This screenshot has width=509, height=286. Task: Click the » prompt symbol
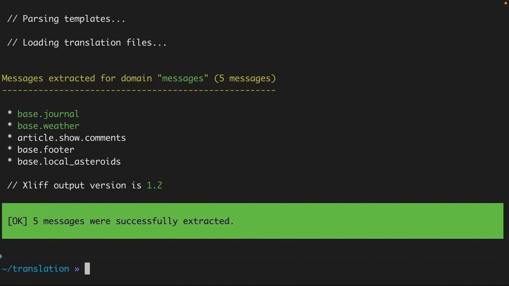(77, 269)
